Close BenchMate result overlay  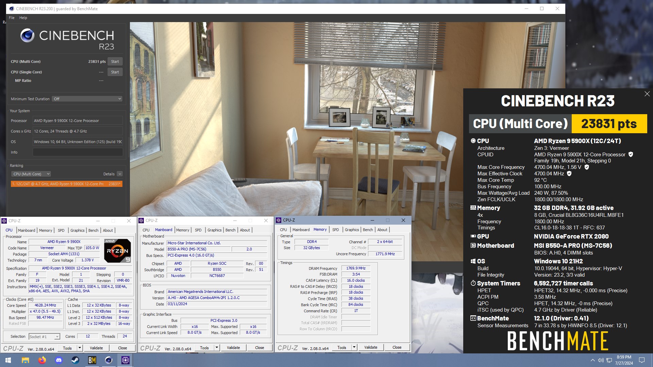[x=647, y=94]
